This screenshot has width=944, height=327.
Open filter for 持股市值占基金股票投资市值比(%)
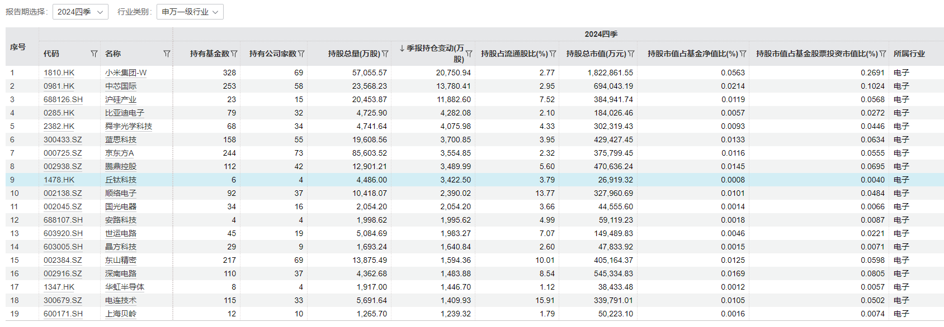tap(882, 54)
